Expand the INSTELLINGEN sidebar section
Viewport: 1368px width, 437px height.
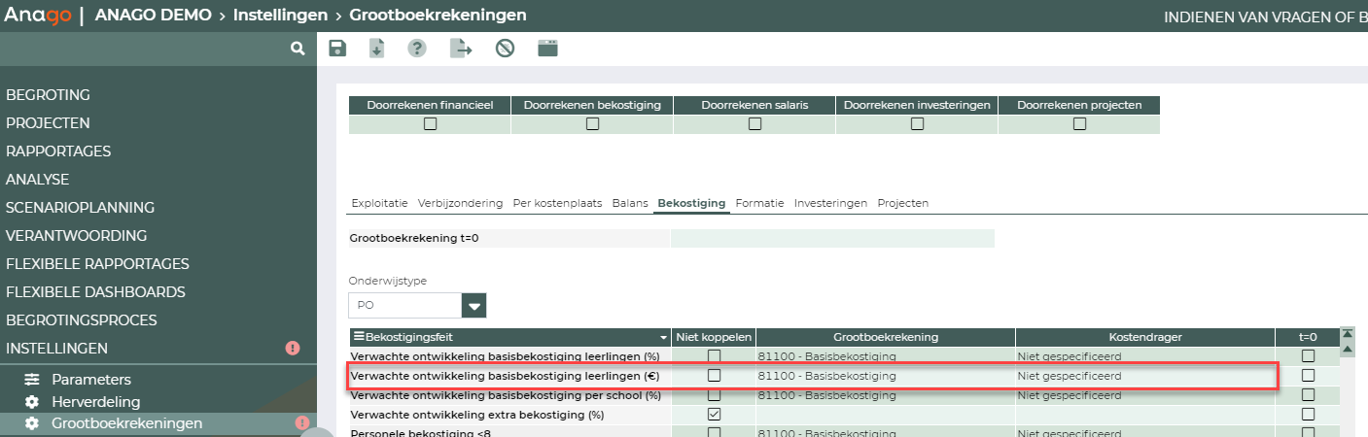coord(57,348)
